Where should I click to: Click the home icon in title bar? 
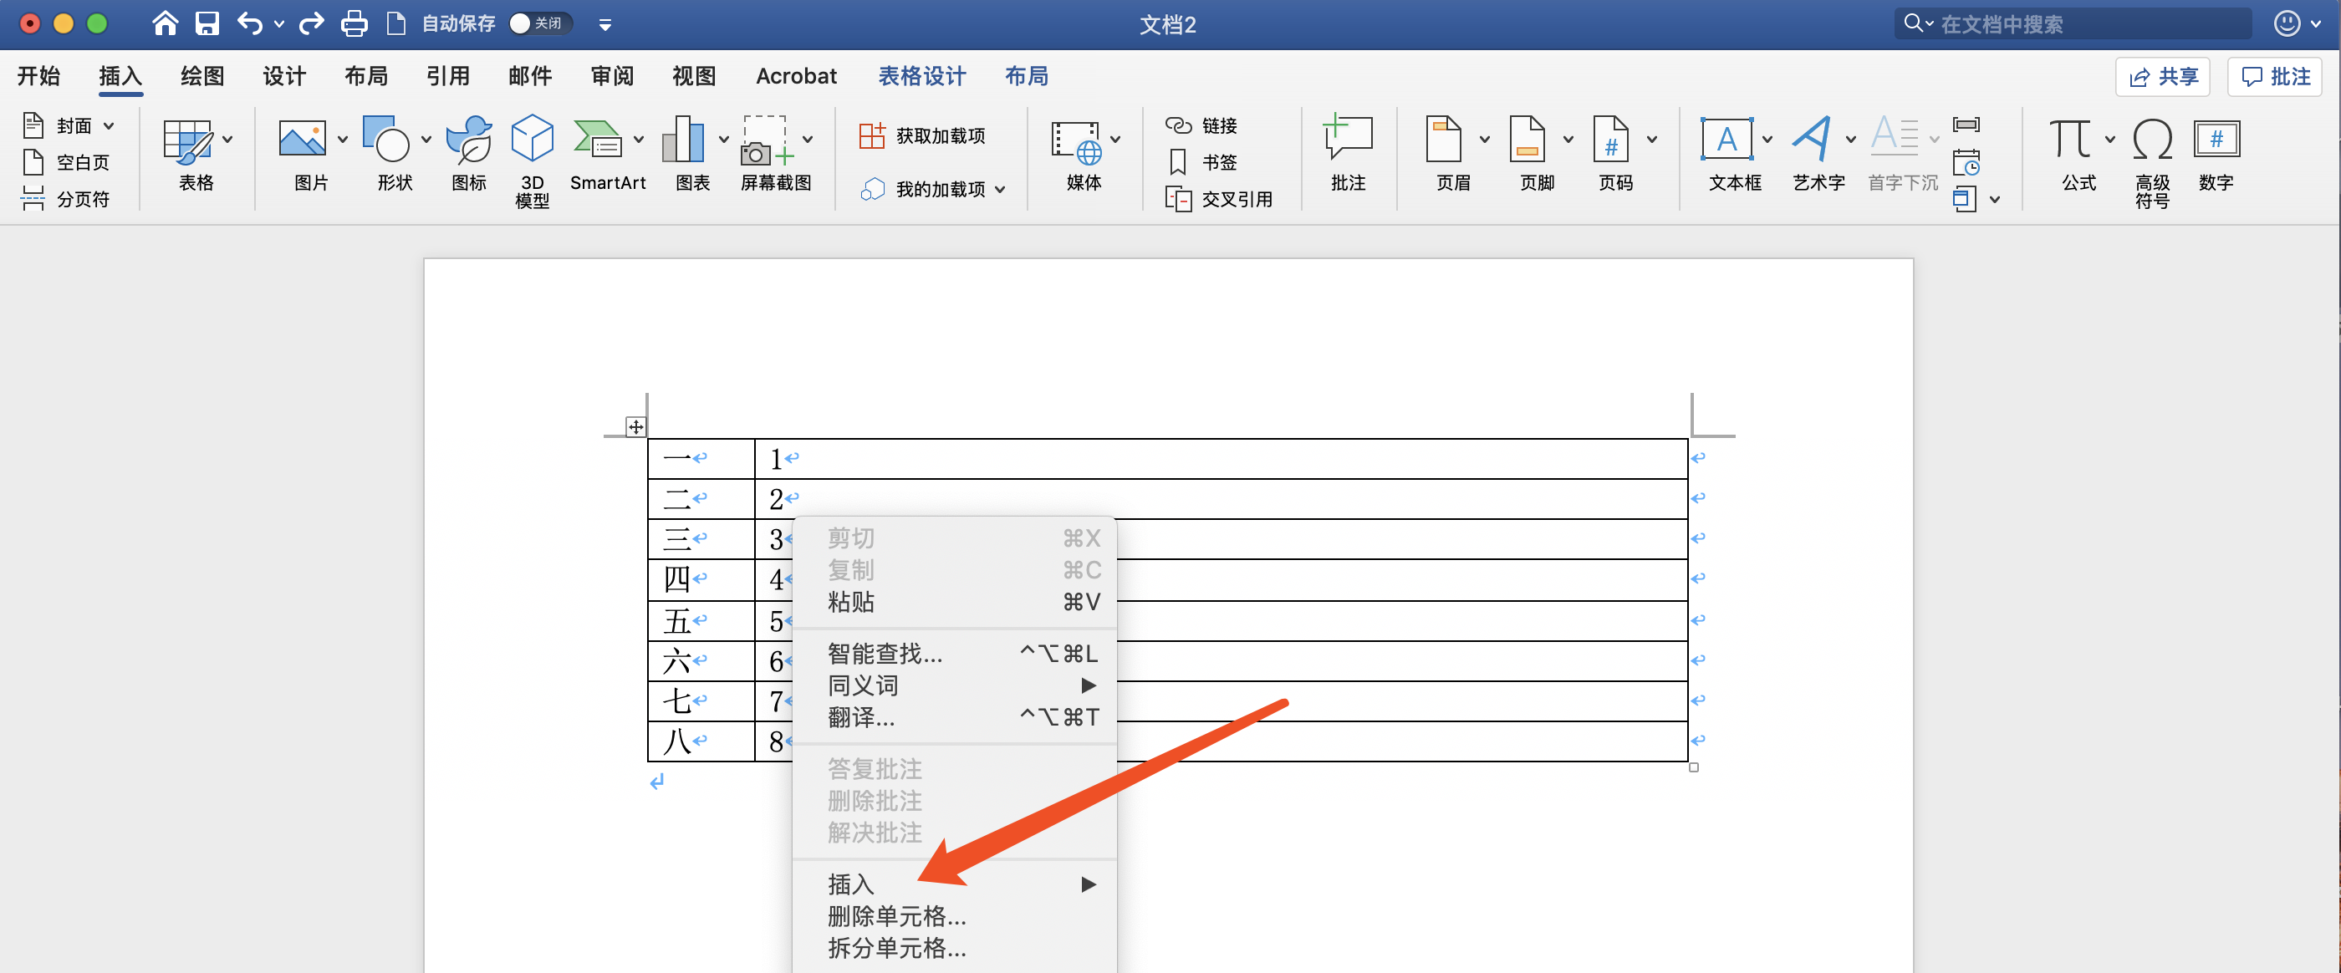[x=165, y=23]
